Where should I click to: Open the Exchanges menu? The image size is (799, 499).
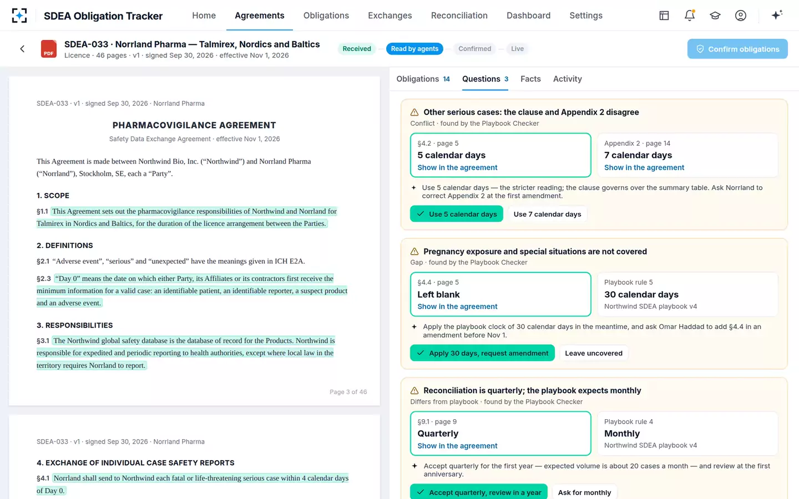coord(390,16)
